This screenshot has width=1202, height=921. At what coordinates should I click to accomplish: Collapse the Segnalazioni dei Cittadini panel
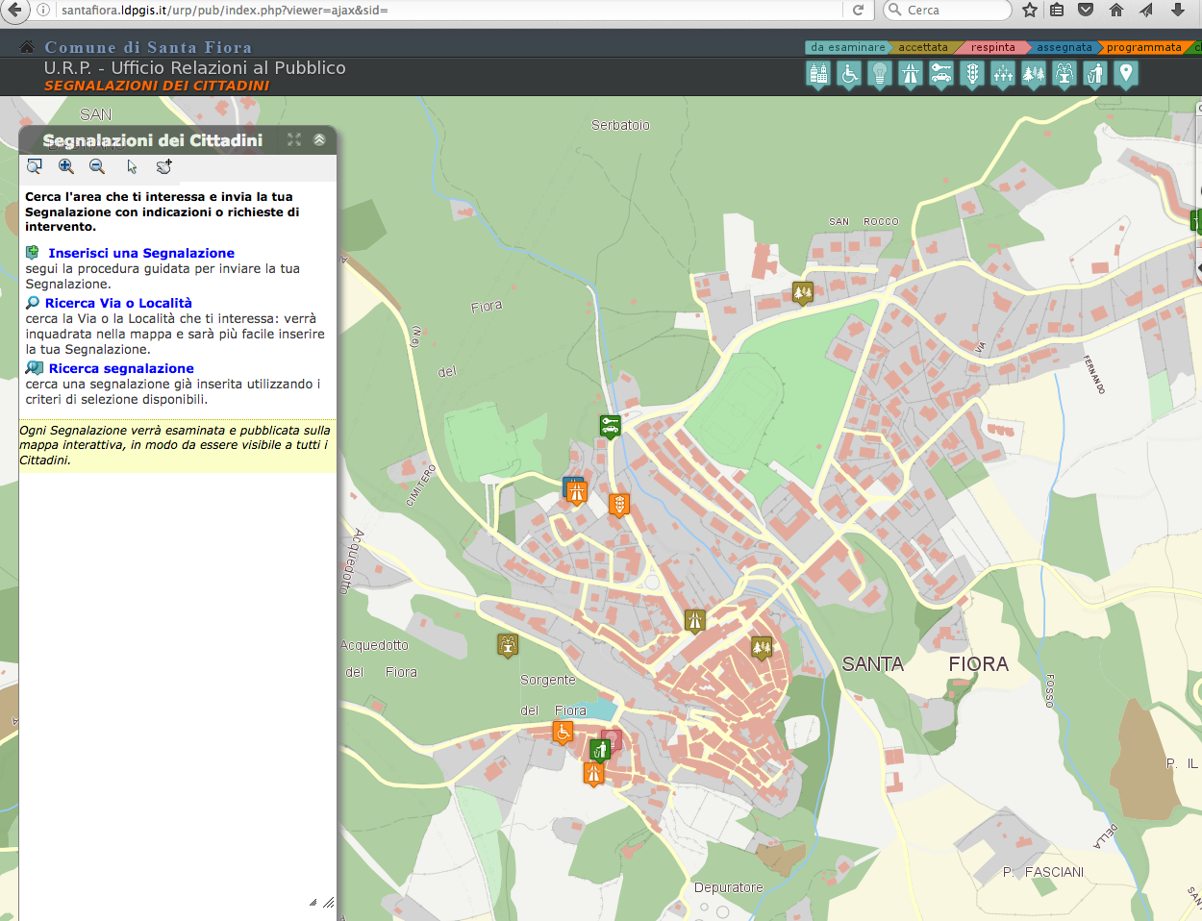tap(319, 140)
